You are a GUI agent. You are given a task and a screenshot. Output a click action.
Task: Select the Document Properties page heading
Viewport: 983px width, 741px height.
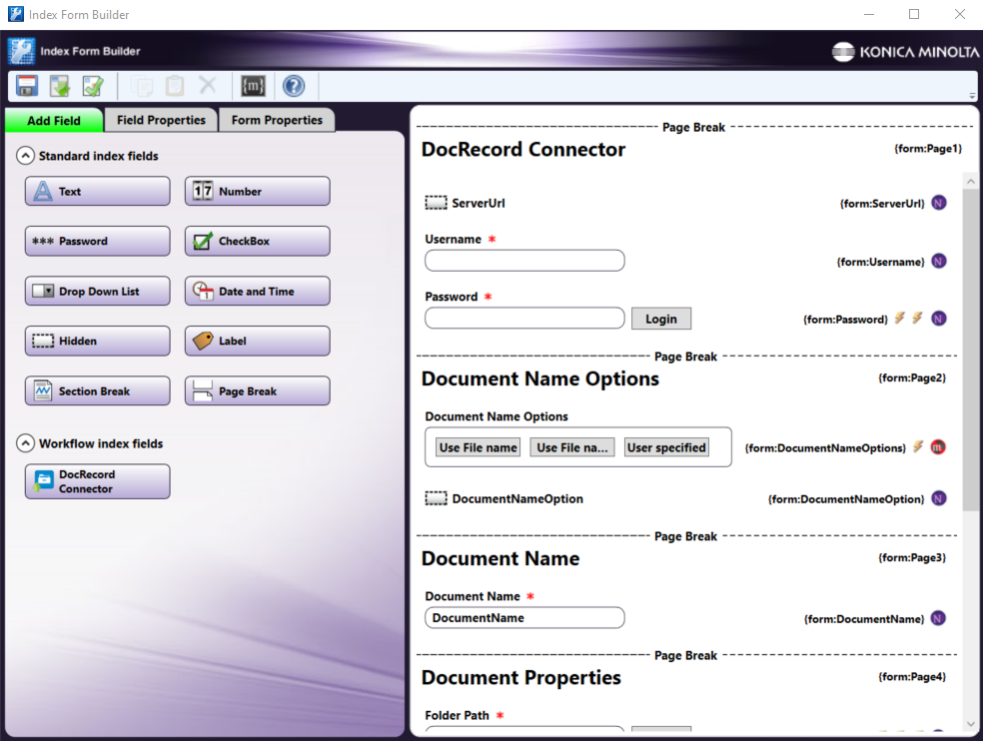click(x=520, y=678)
